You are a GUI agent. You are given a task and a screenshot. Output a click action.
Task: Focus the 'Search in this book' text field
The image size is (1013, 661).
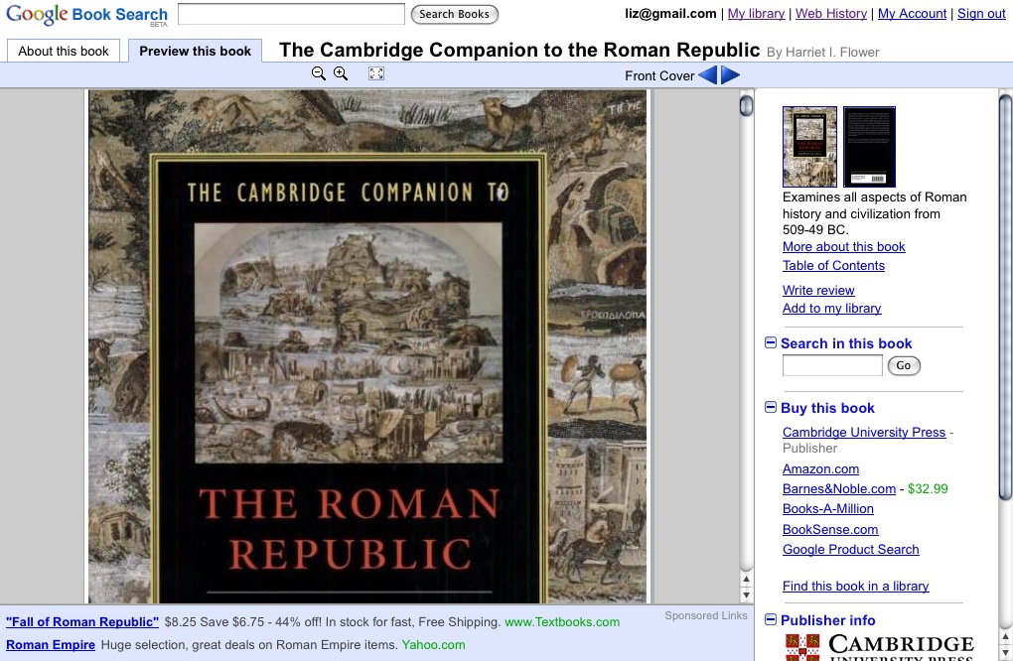click(831, 365)
